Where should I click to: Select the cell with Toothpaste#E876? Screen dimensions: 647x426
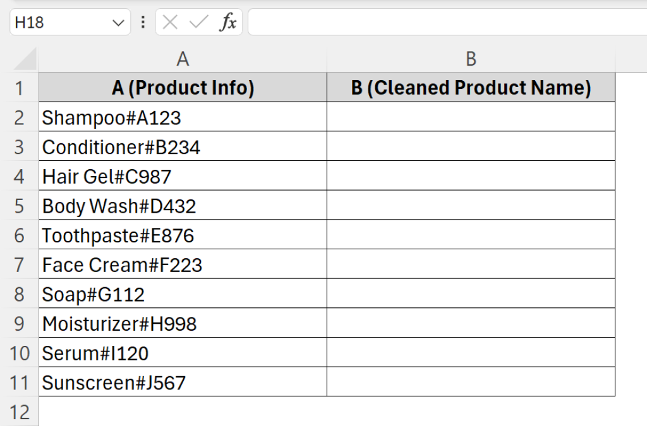point(183,235)
